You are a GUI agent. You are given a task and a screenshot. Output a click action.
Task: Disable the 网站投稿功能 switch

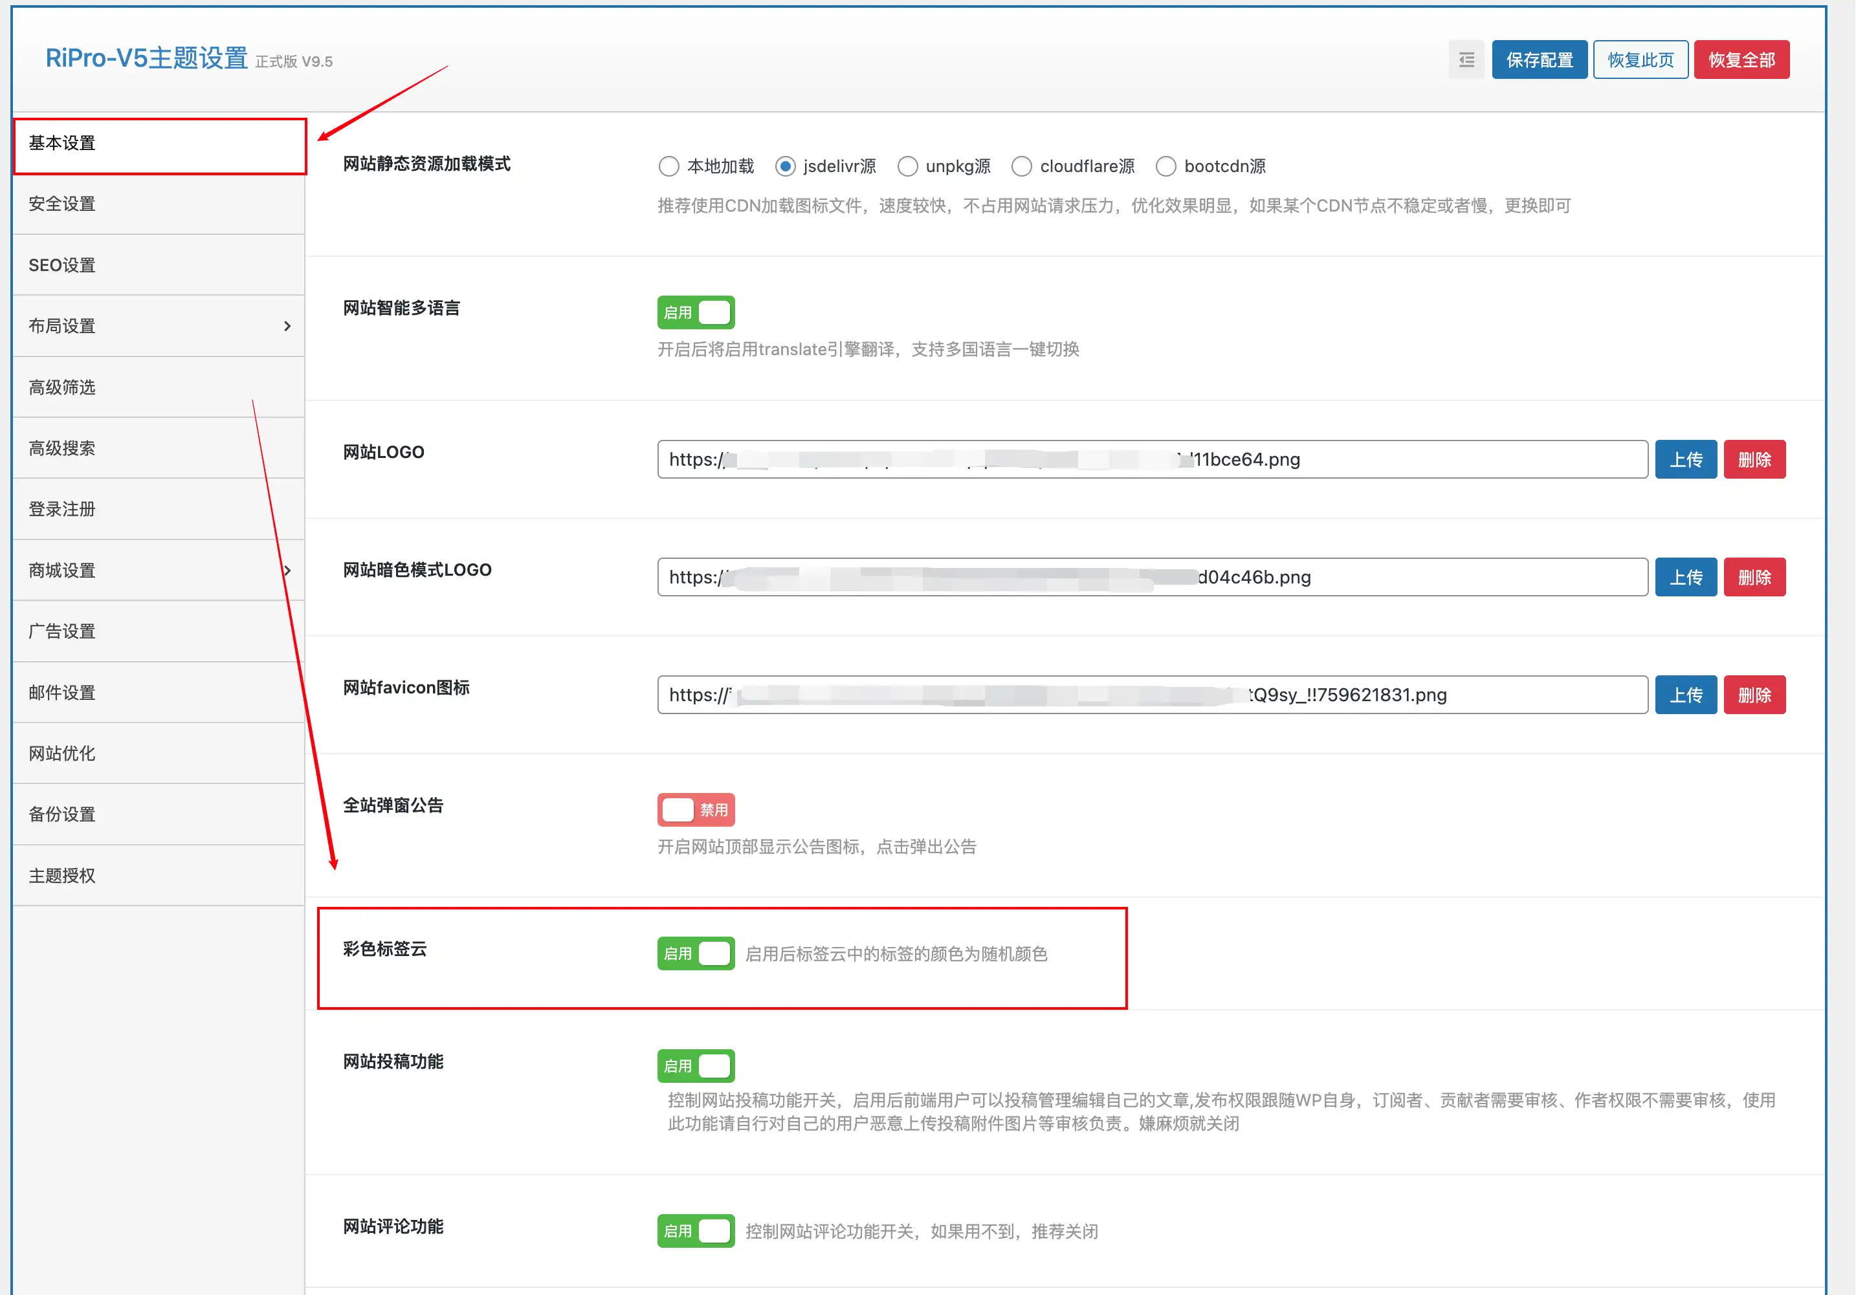(x=695, y=1065)
